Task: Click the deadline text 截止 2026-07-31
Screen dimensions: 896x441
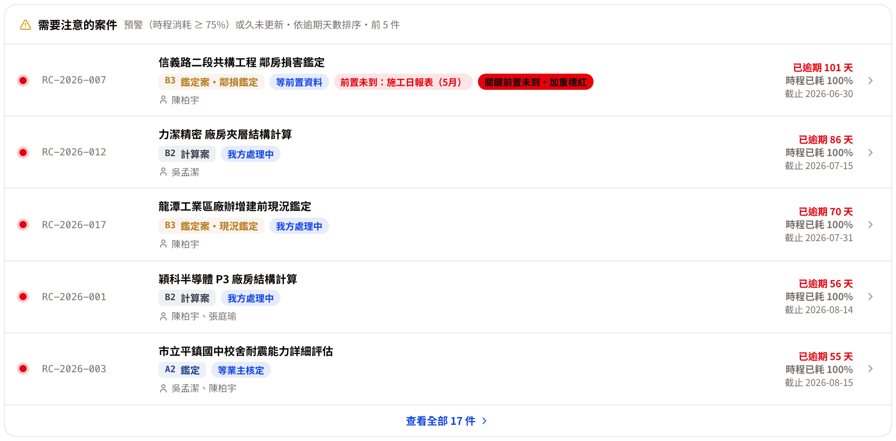Action: click(x=819, y=238)
